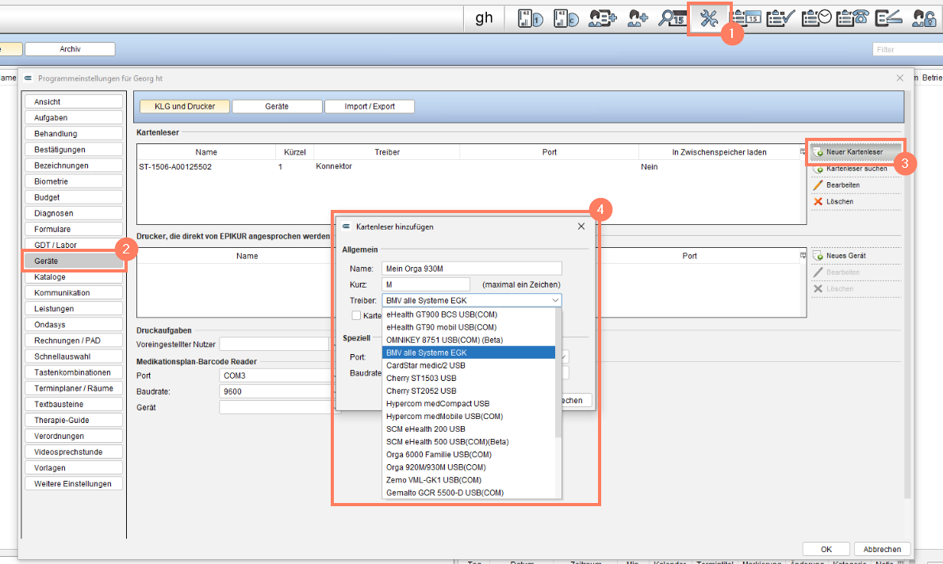This screenshot has width=943, height=564.
Task: Click the add new patient icon
Action: pyautogui.click(x=638, y=19)
